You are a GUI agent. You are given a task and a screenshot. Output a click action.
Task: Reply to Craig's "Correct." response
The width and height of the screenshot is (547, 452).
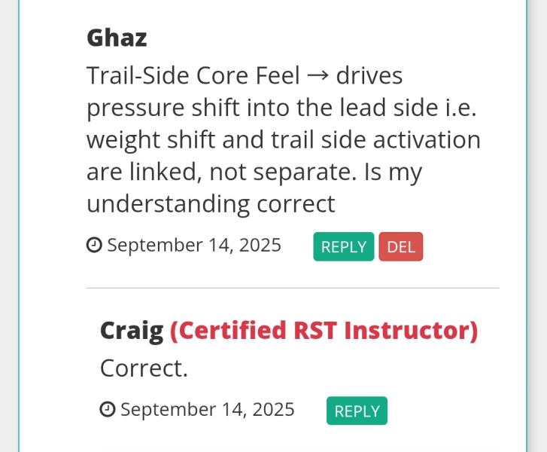click(357, 411)
